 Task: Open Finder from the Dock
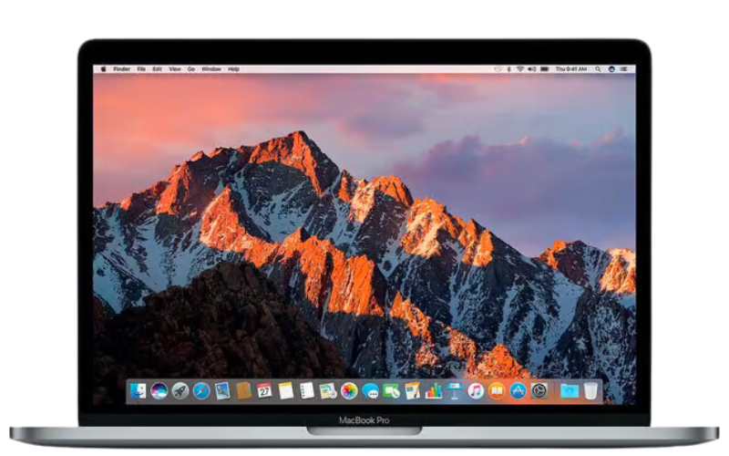(139, 391)
